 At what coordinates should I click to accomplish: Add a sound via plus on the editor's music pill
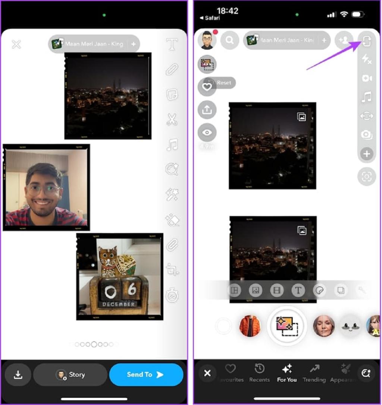pyautogui.click(x=134, y=44)
